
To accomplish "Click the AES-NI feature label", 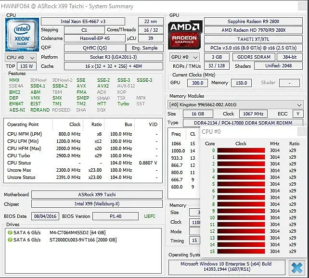I will point(17,110).
